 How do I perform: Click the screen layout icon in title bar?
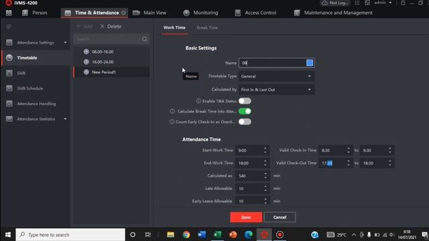click(x=367, y=3)
